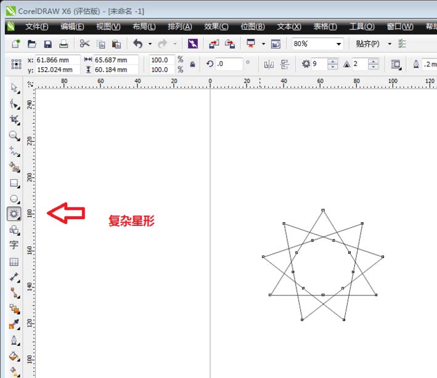Select the Fill bucket tool
The height and width of the screenshot is (378, 437).
pyautogui.click(x=14, y=356)
